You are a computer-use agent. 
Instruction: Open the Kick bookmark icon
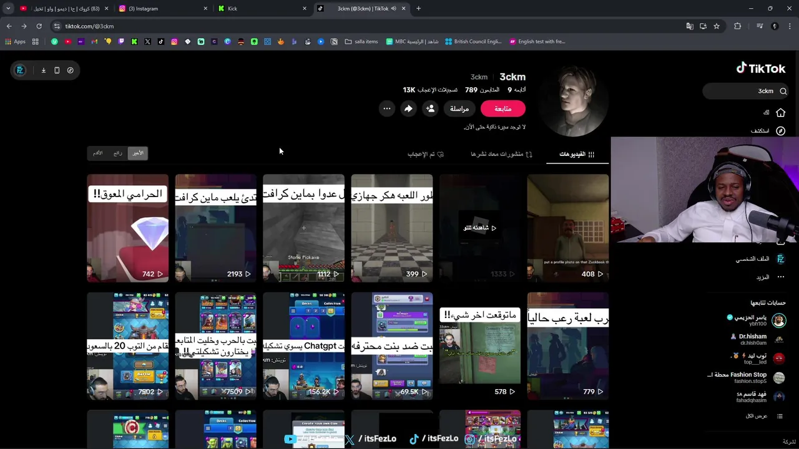coord(134,42)
